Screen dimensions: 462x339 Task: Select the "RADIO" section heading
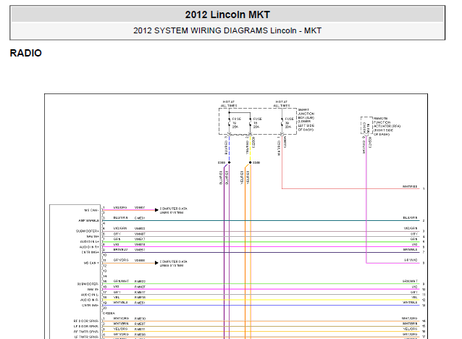click(x=25, y=53)
